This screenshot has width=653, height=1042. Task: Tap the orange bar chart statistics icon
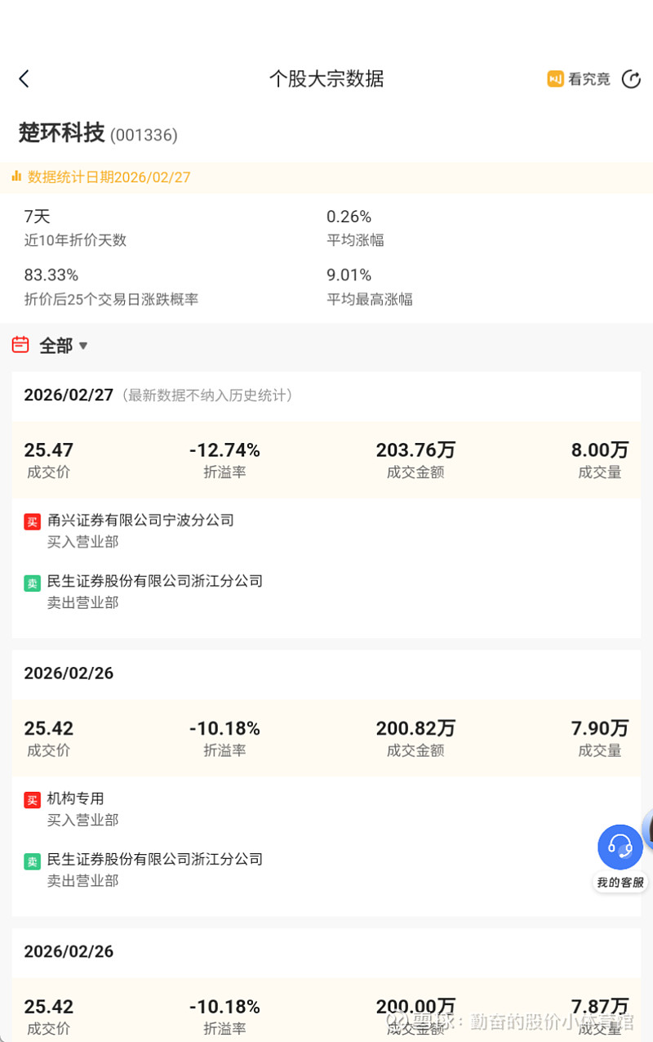point(16,177)
